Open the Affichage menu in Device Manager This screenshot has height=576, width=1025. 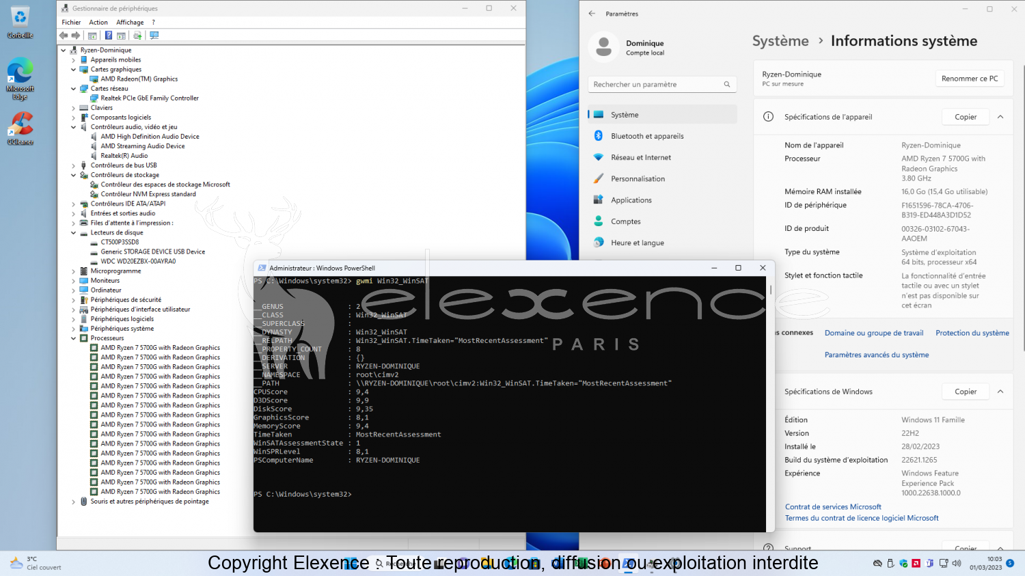coord(130,23)
